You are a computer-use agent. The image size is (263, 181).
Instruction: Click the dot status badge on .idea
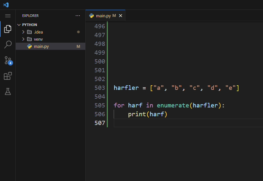coord(78,32)
